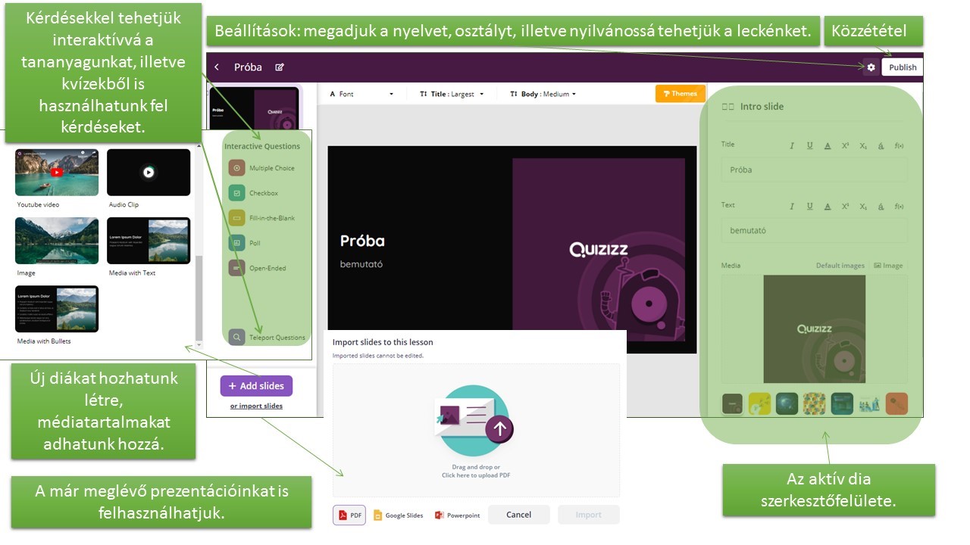Open text color for the Title field
The height and width of the screenshot is (545, 970).
pyautogui.click(x=827, y=145)
